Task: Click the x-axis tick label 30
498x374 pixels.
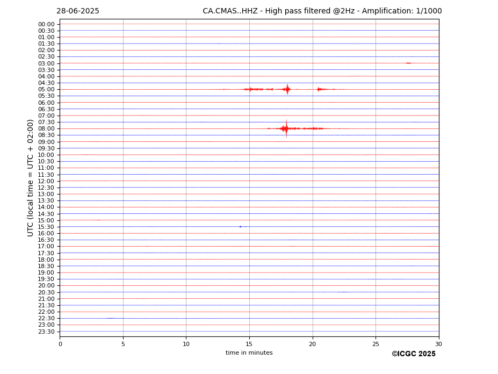Action: [438, 344]
